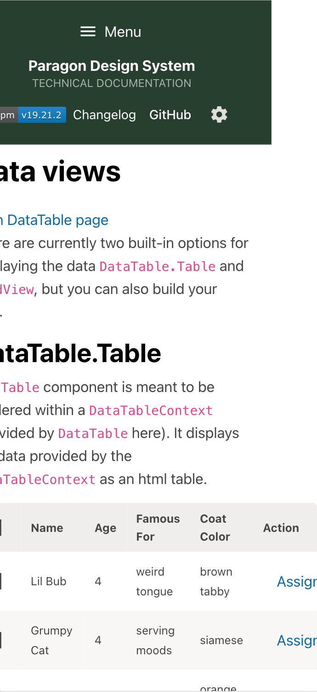317x692 pixels.
Task: Click the Paragon Design System title
Action: coord(112,65)
